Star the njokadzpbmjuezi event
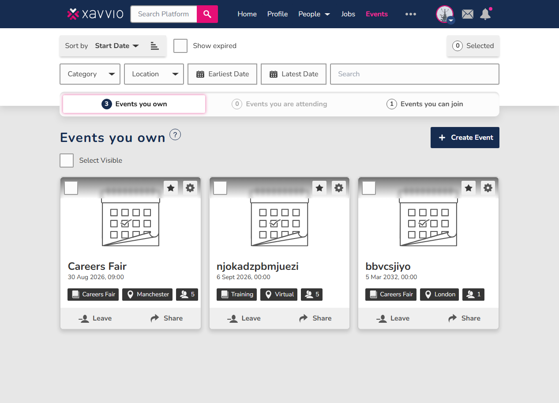The height and width of the screenshot is (403, 559). [319, 188]
